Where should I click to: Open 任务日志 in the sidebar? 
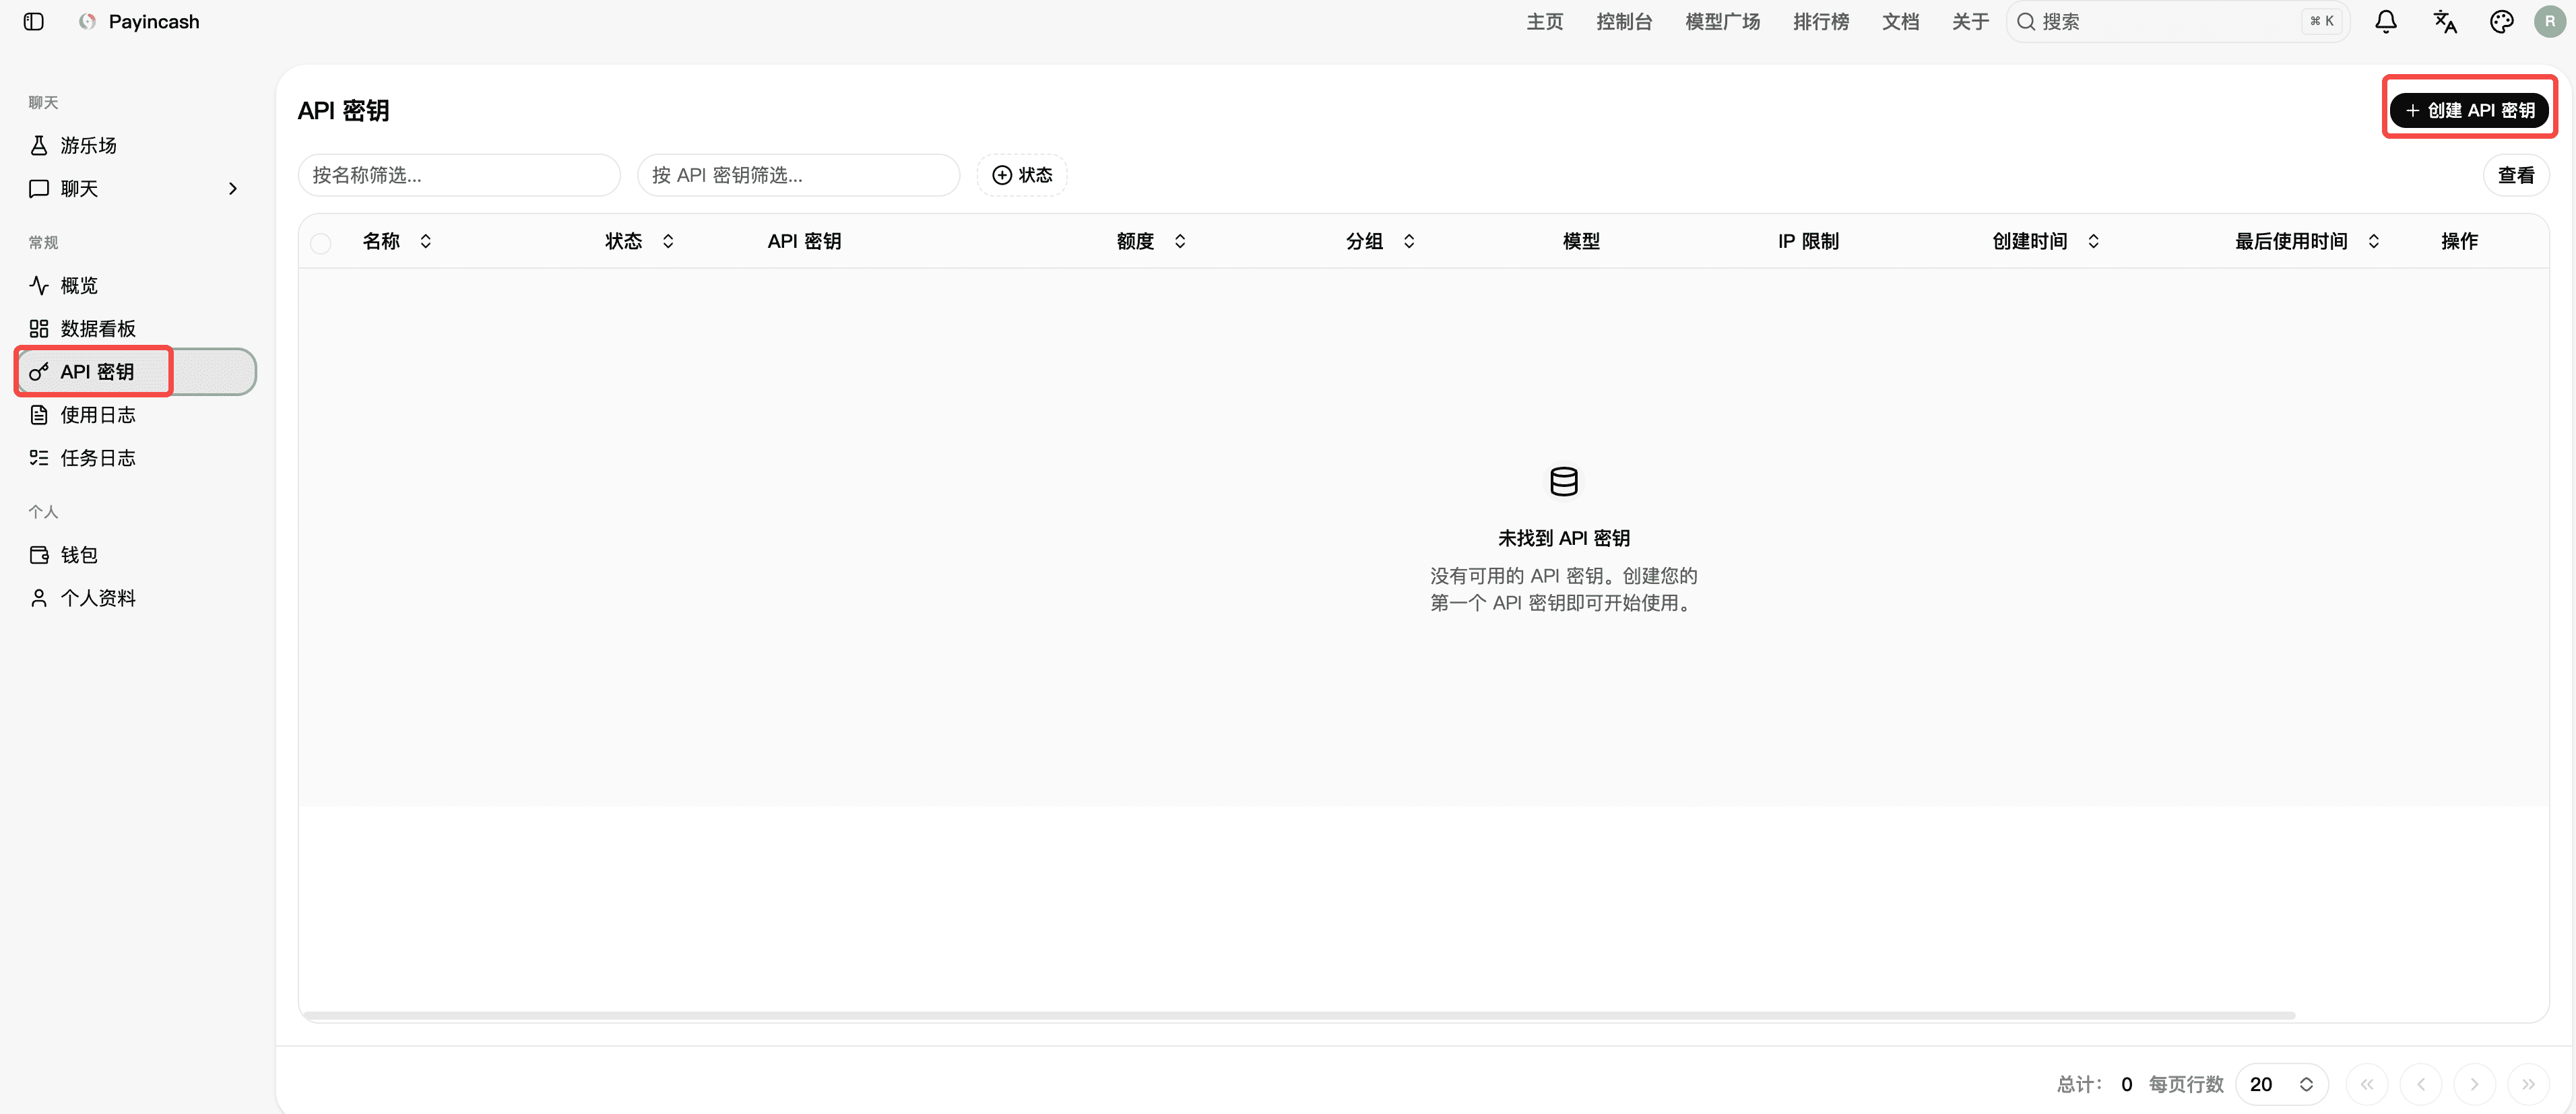pyautogui.click(x=136, y=458)
